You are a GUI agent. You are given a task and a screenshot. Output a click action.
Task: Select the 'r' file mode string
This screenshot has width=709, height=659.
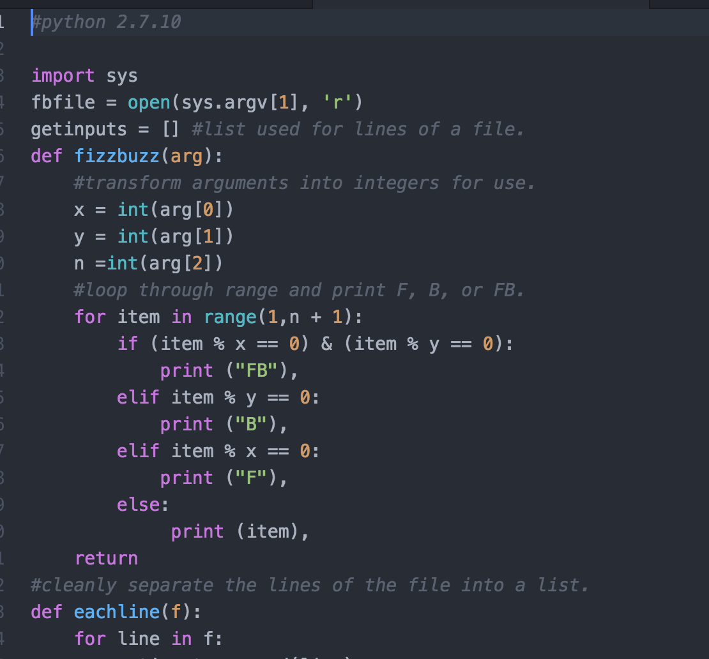(337, 103)
